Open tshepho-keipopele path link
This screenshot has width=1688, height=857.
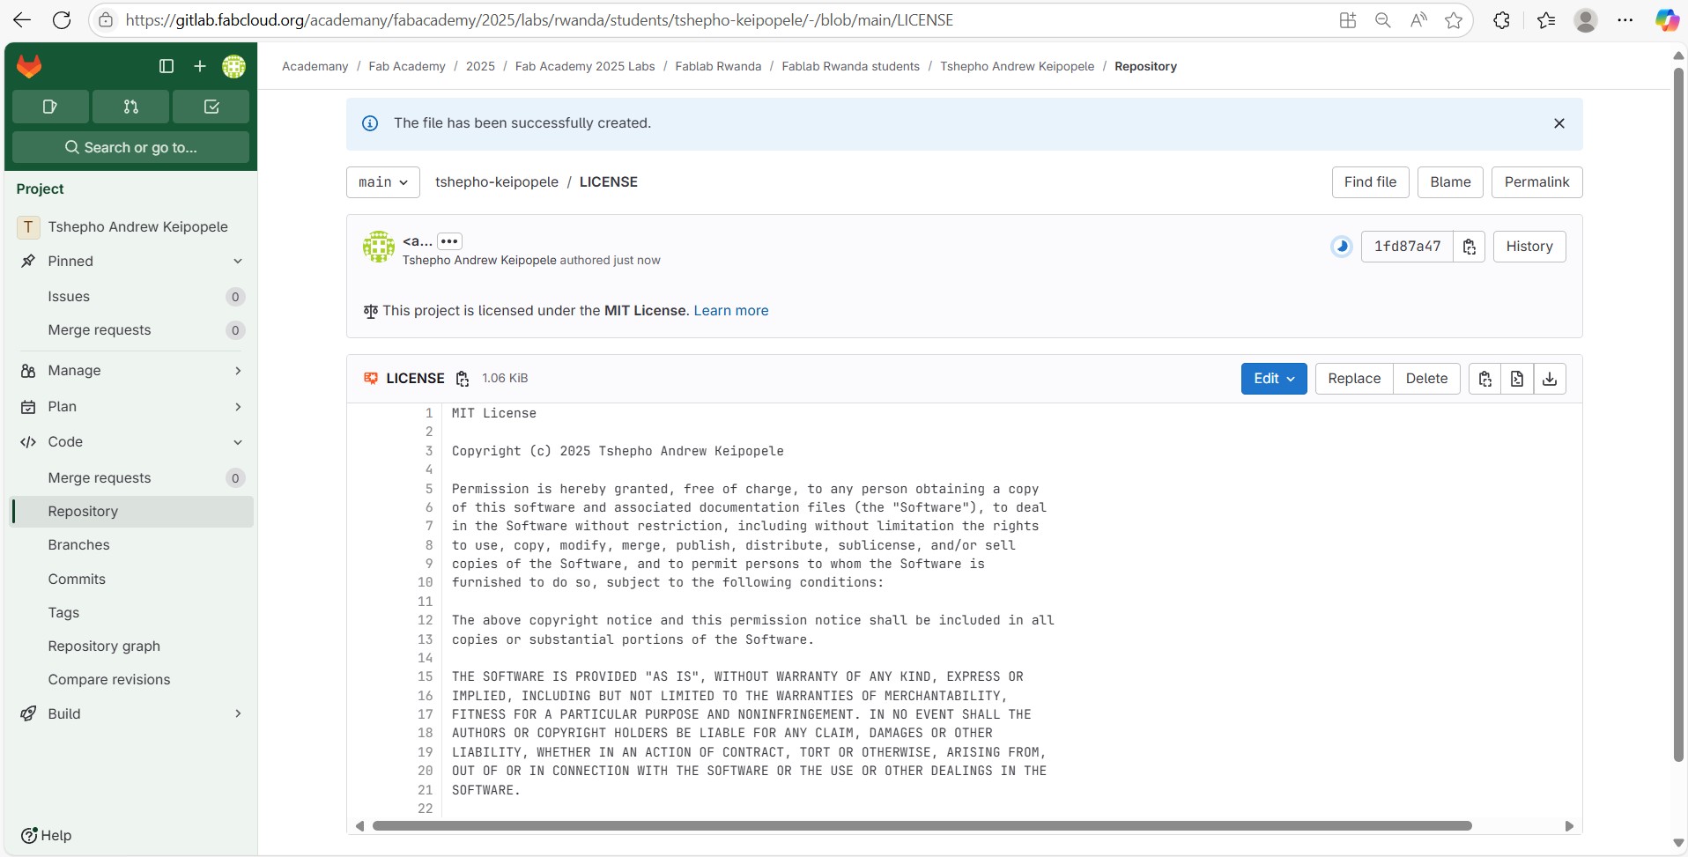pyautogui.click(x=497, y=182)
